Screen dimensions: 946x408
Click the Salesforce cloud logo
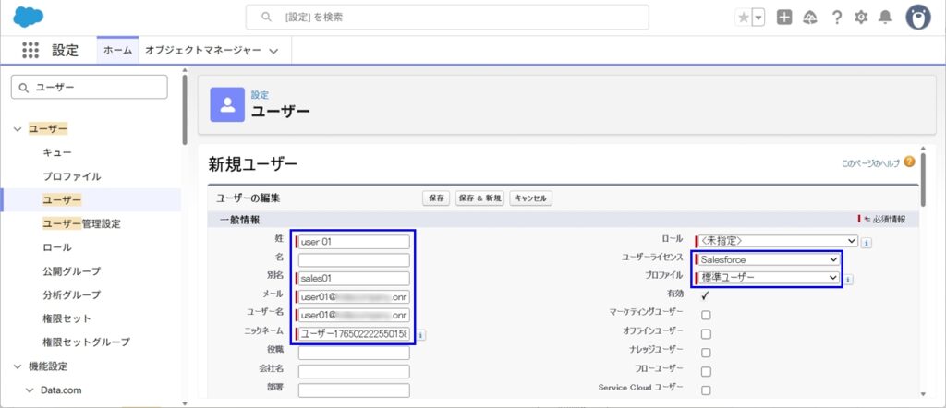[x=36, y=17]
